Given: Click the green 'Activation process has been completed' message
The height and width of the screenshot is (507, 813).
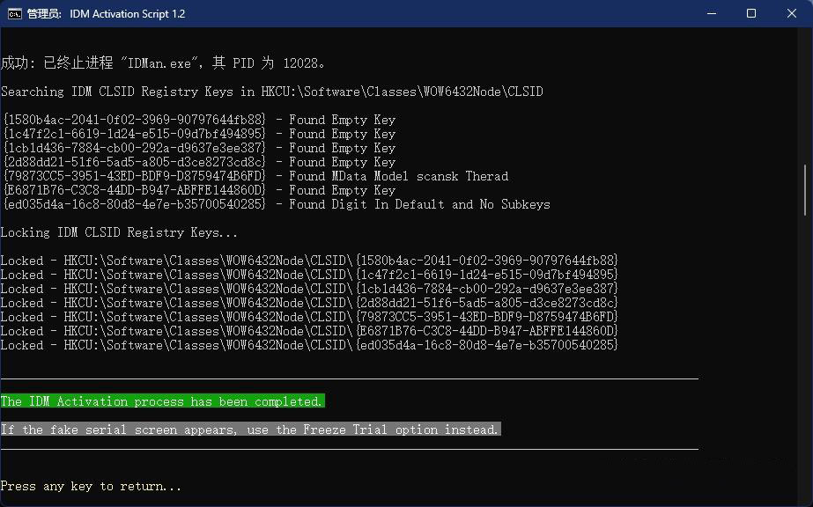Looking at the screenshot, I should coord(162,401).
